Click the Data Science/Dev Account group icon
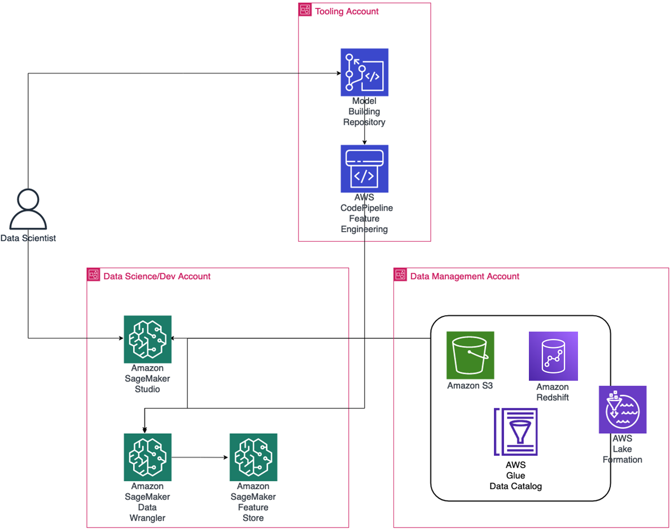The width and height of the screenshot is (670, 531). [x=94, y=275]
